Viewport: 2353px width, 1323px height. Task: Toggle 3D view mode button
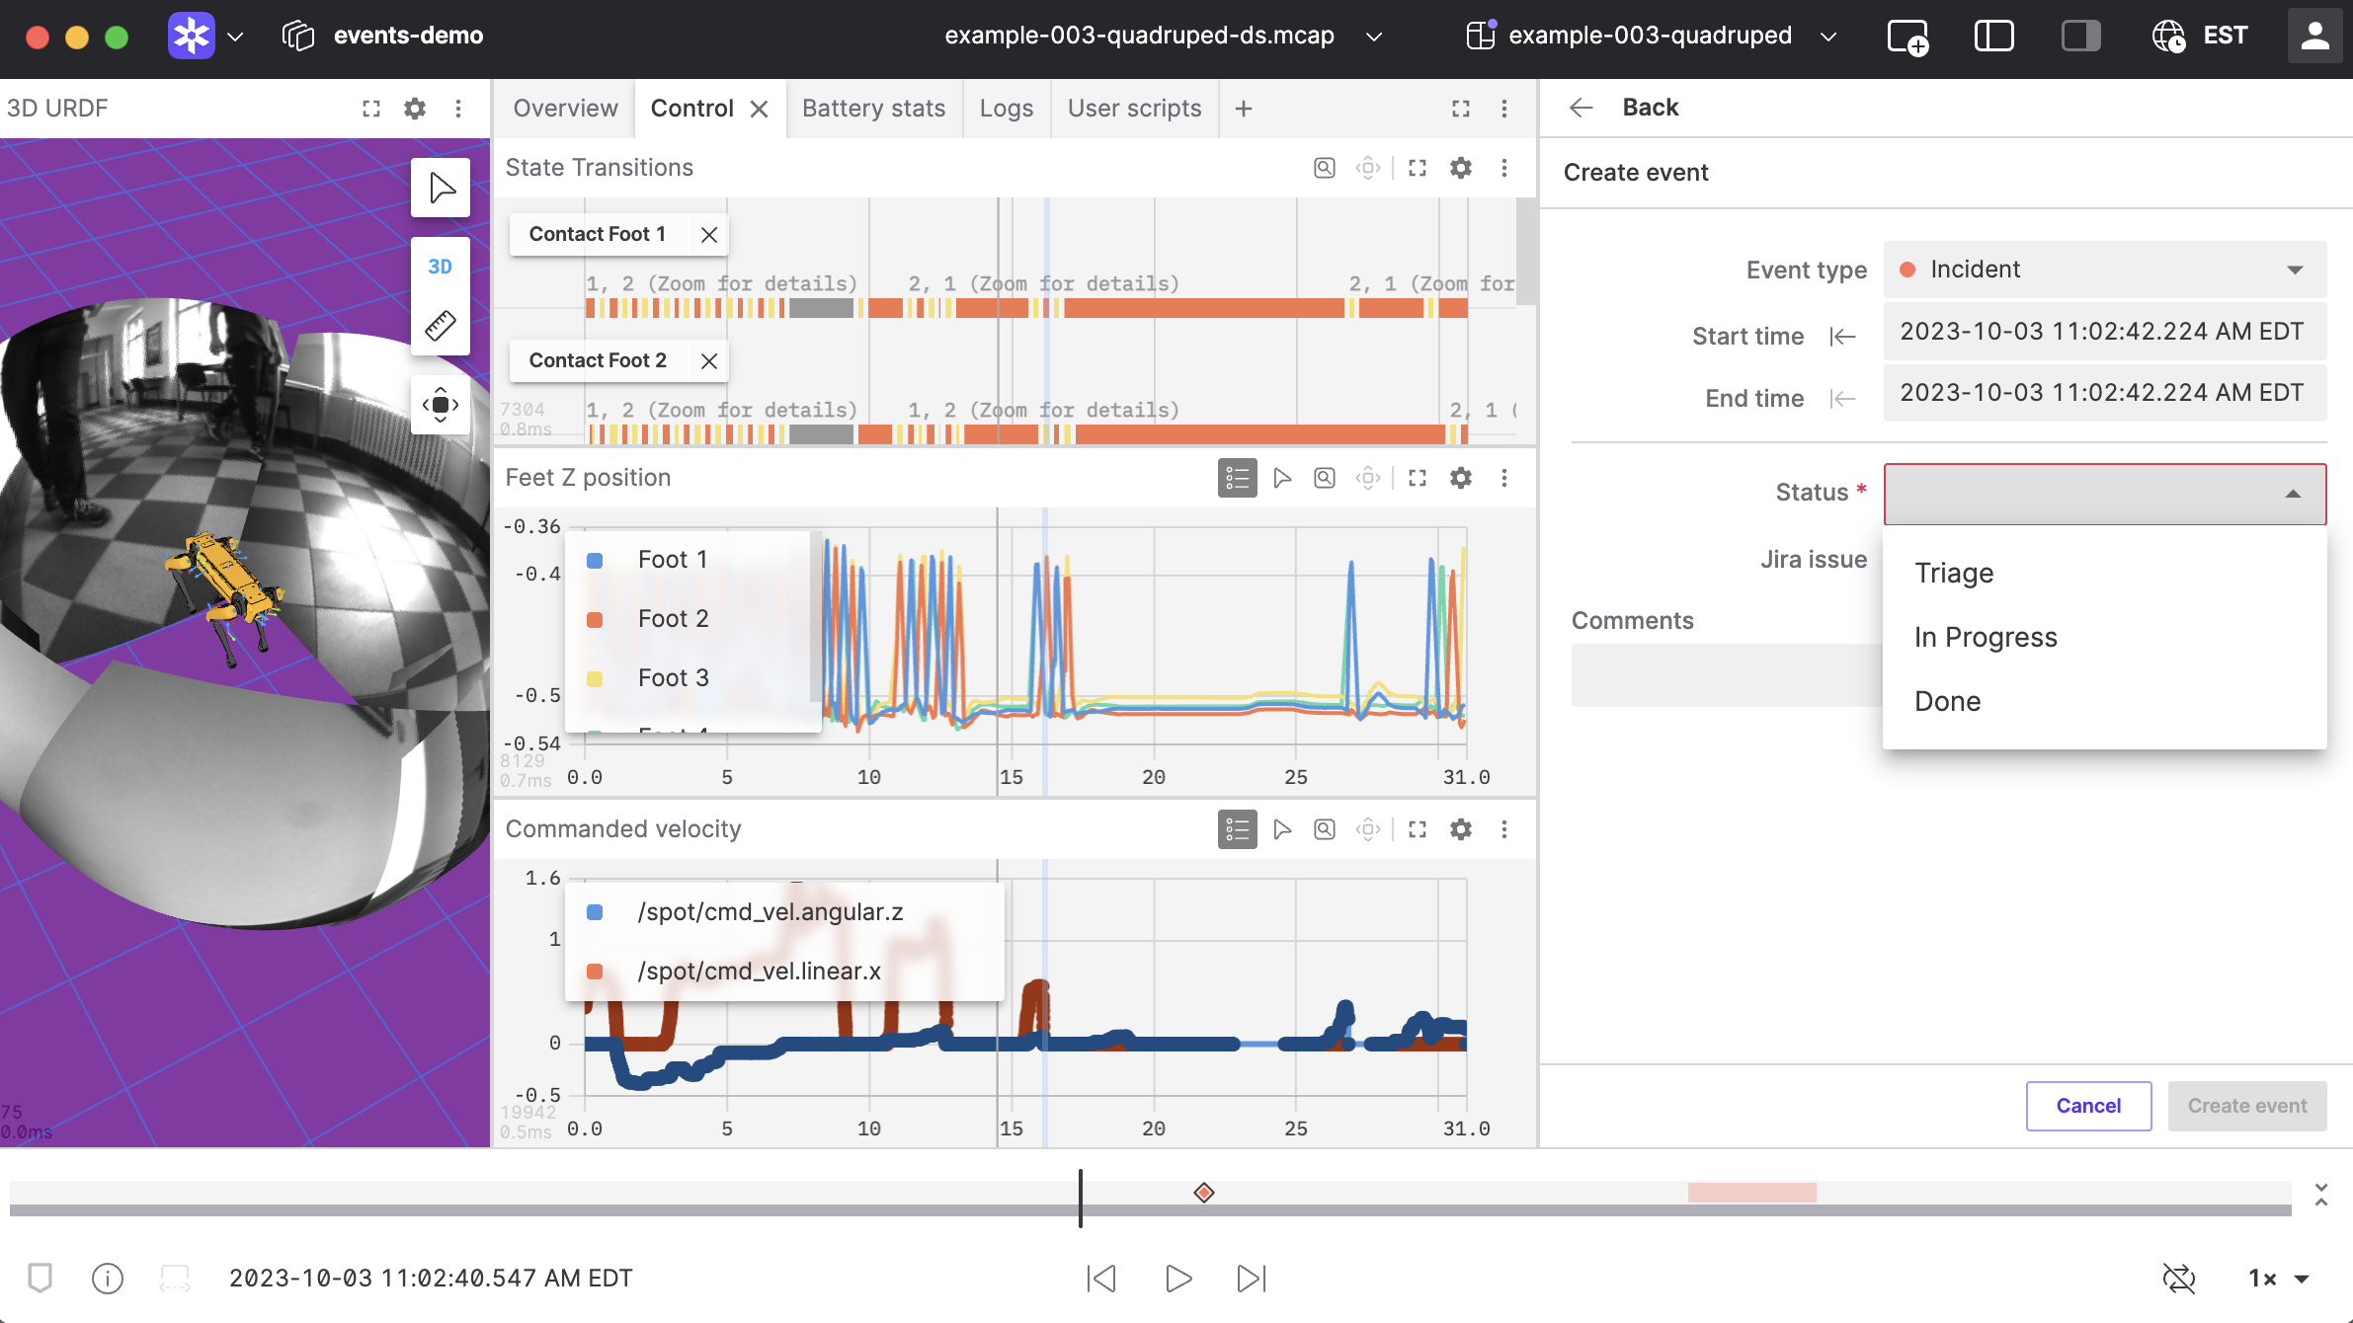tap(441, 267)
